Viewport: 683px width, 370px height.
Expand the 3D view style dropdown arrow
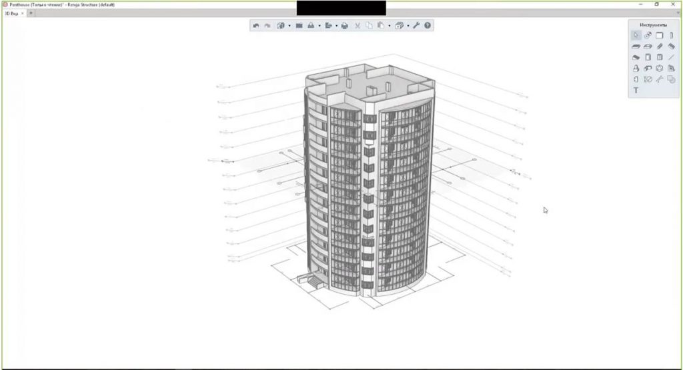(x=289, y=26)
